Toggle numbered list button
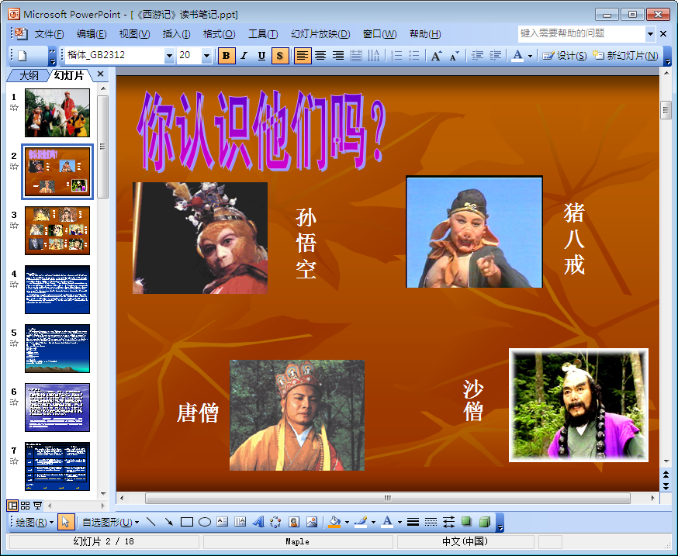This screenshot has width=678, height=556. [x=396, y=56]
